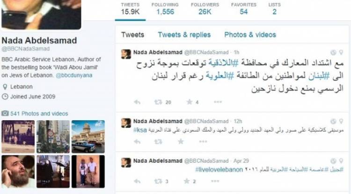Image resolution: width=351 pixels, height=194 pixels.
Task: Show the Following 1,556 list
Action: (165, 9)
